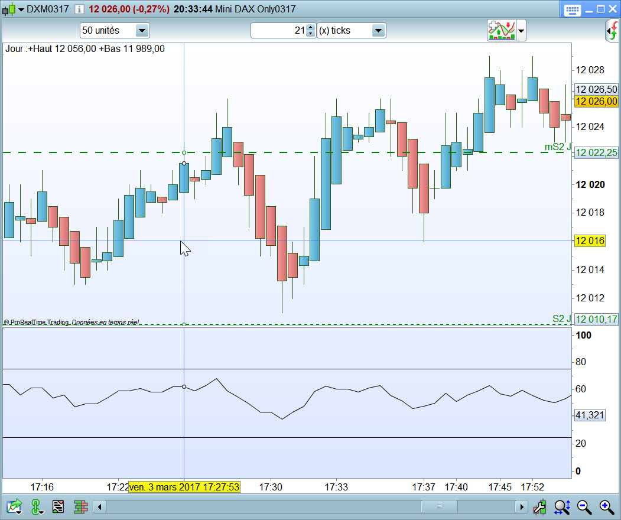Click the tick count field showing 21

click(279, 31)
